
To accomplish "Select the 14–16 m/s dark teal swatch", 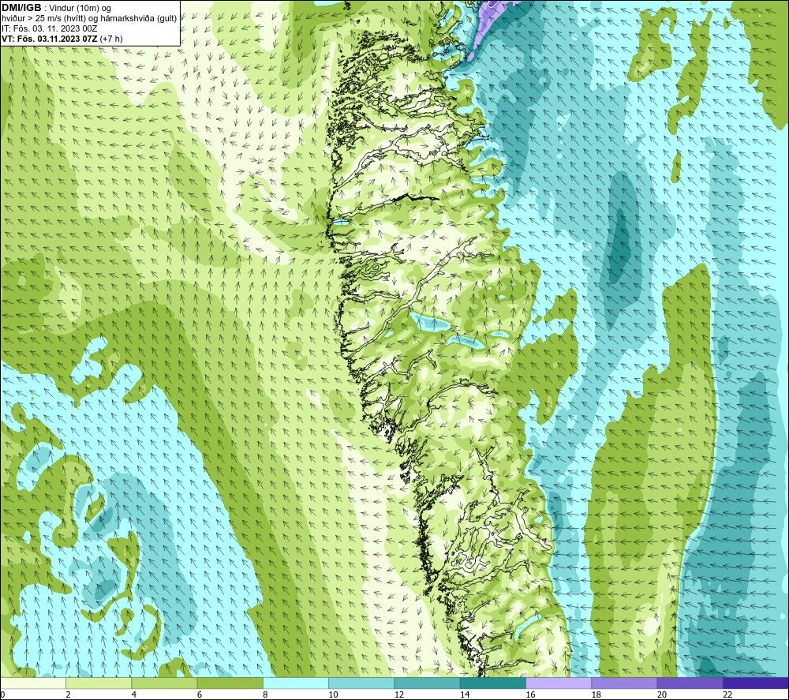I will (493, 683).
